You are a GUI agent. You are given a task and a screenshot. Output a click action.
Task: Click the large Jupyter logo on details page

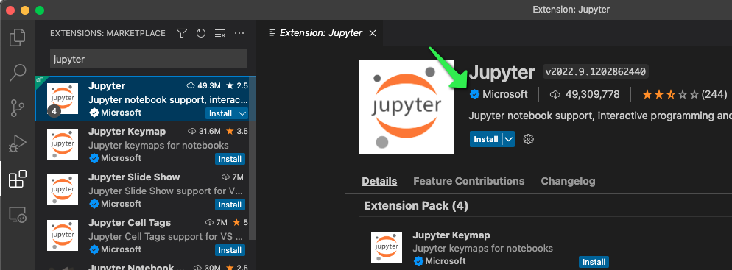click(x=407, y=107)
